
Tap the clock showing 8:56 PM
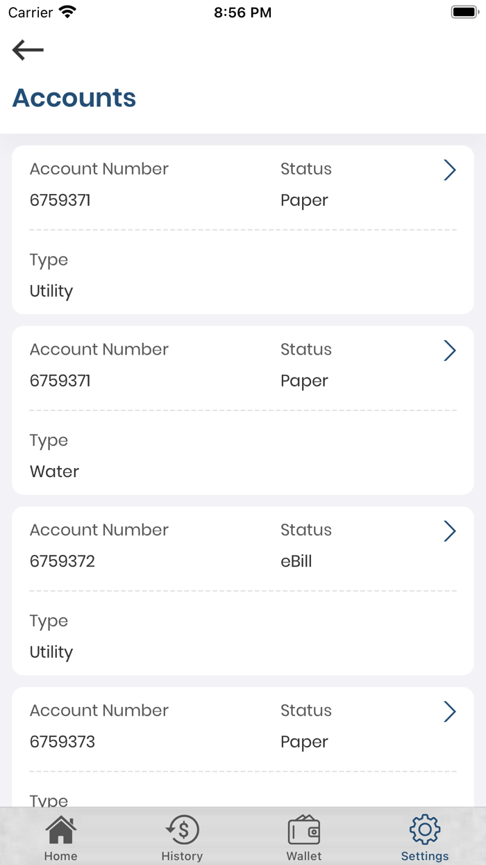pyautogui.click(x=242, y=11)
